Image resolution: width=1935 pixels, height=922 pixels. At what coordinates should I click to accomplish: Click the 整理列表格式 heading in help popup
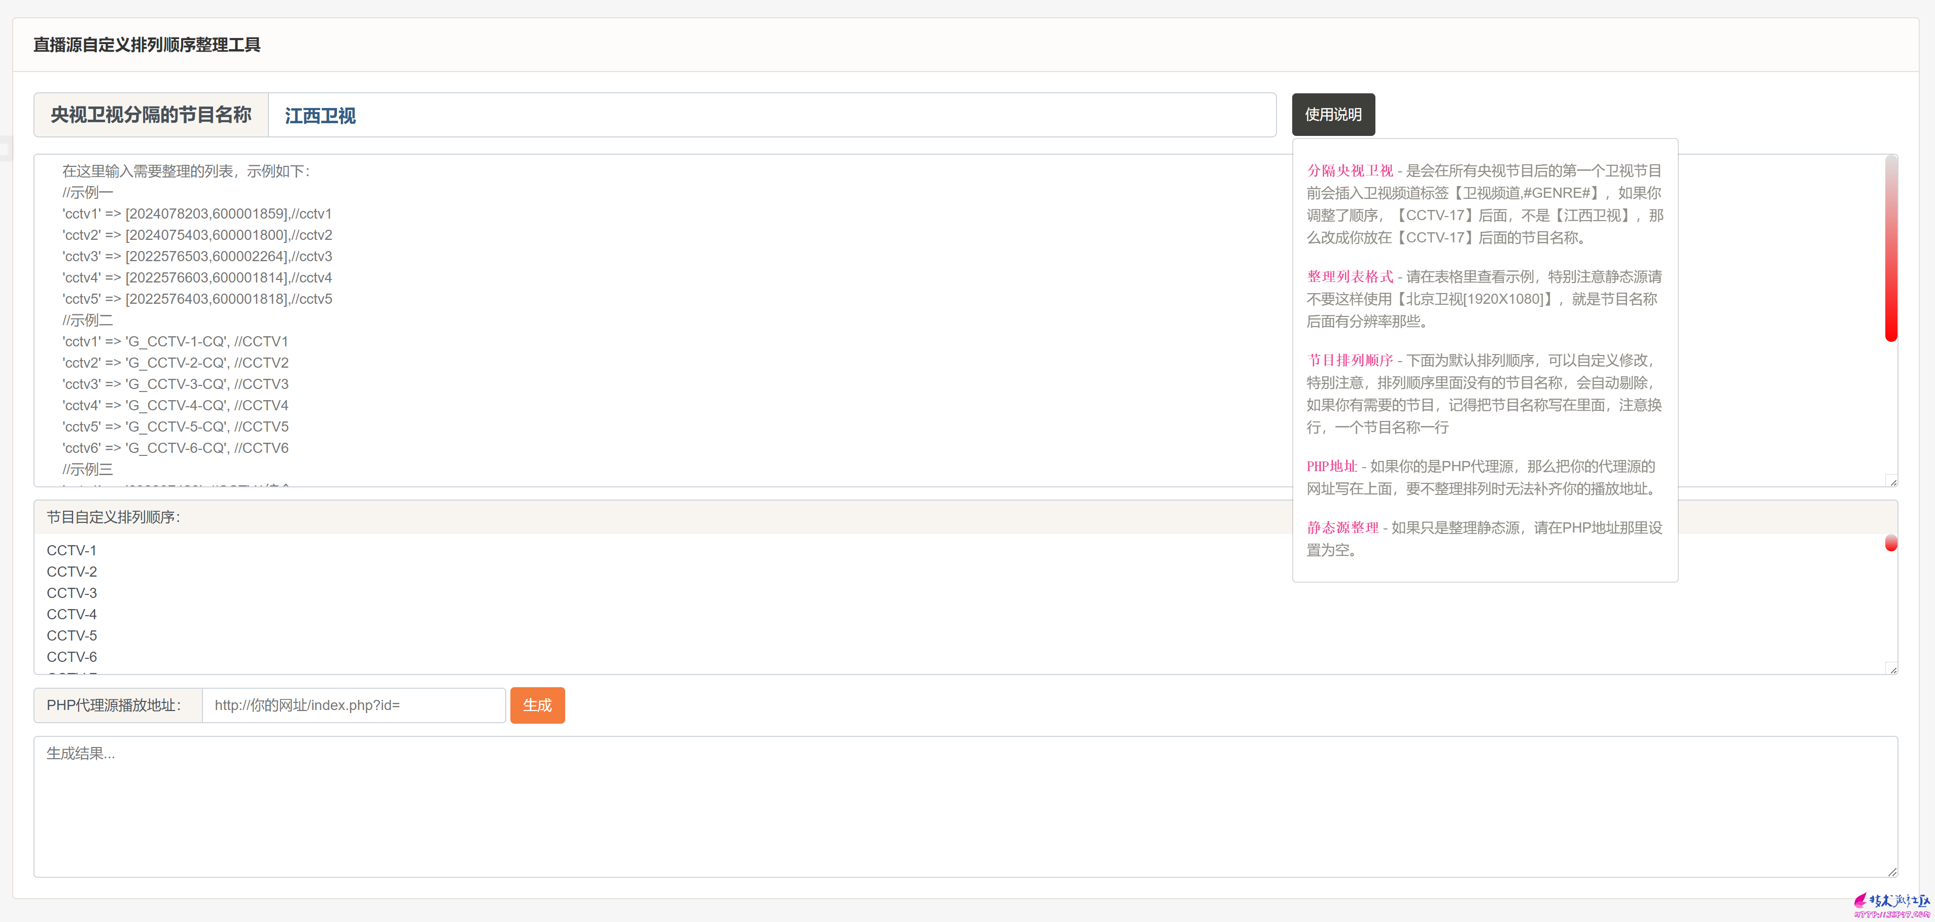[1350, 276]
